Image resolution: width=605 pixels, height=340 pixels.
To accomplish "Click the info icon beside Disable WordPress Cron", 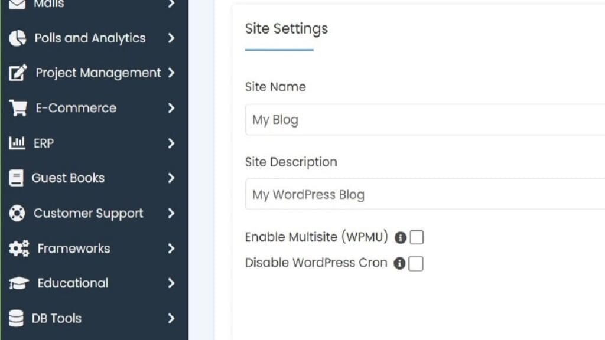I will [x=400, y=263].
